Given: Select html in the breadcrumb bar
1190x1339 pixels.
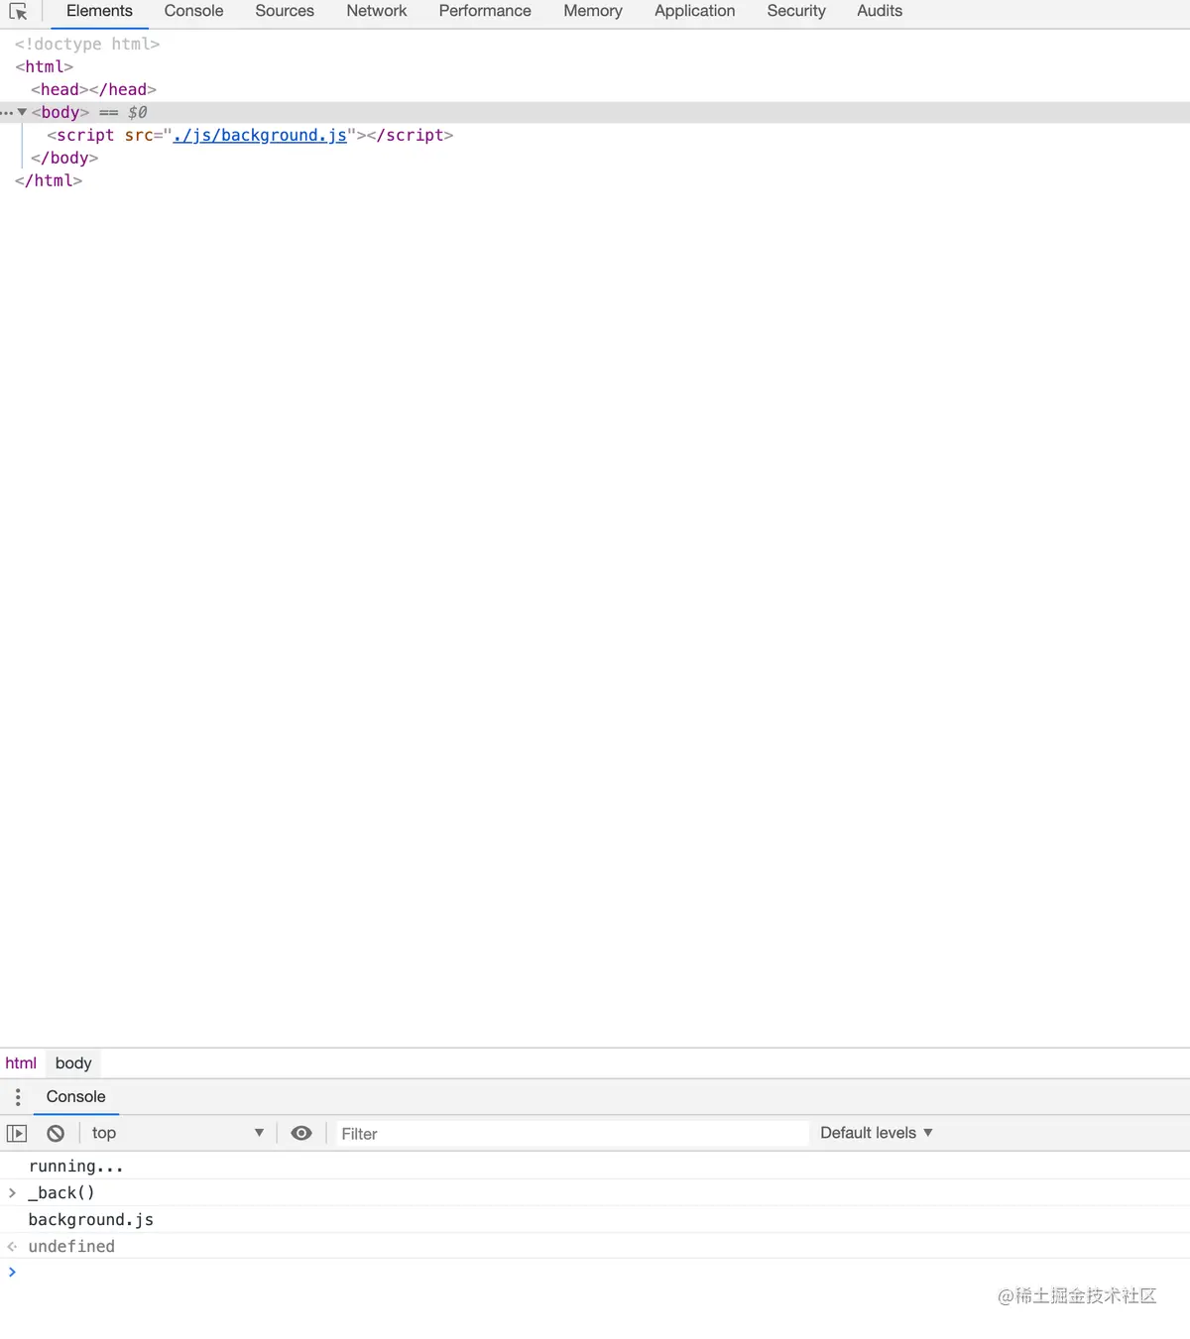Looking at the screenshot, I should (21, 1063).
